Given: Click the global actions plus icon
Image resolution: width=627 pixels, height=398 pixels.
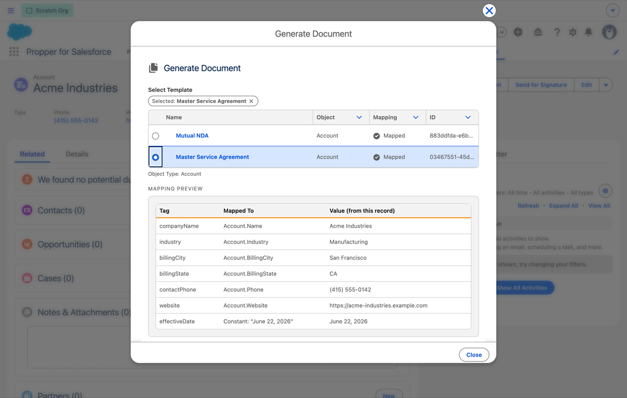Looking at the screenshot, I should (518, 32).
